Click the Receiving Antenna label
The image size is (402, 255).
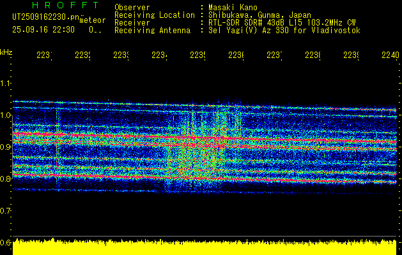(x=153, y=31)
